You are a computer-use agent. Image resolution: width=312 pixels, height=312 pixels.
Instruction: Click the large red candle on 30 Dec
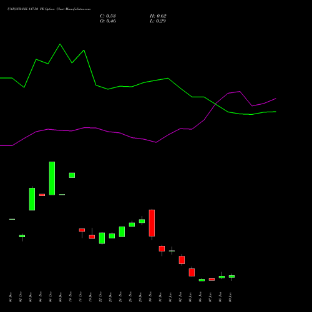click(152, 223)
